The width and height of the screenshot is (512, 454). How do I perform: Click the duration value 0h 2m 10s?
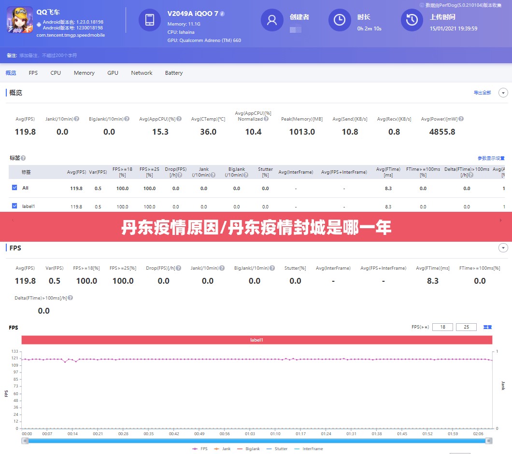coord(370,28)
